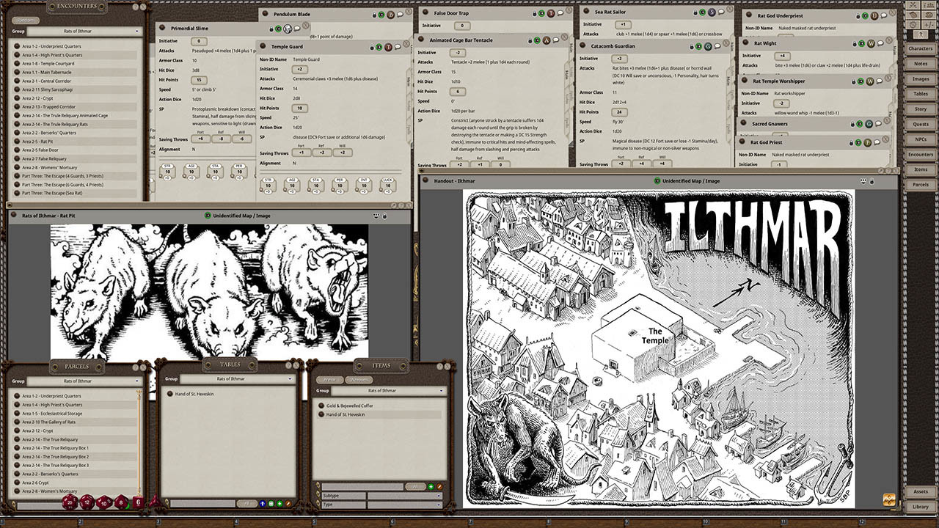
Task: Roll the d20 die
Action: [70, 502]
